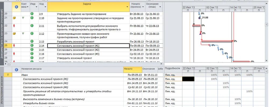Click the left arrow of the task table horizontal scrollbar
The height and width of the screenshot is (107, 269).
pos(5,63)
